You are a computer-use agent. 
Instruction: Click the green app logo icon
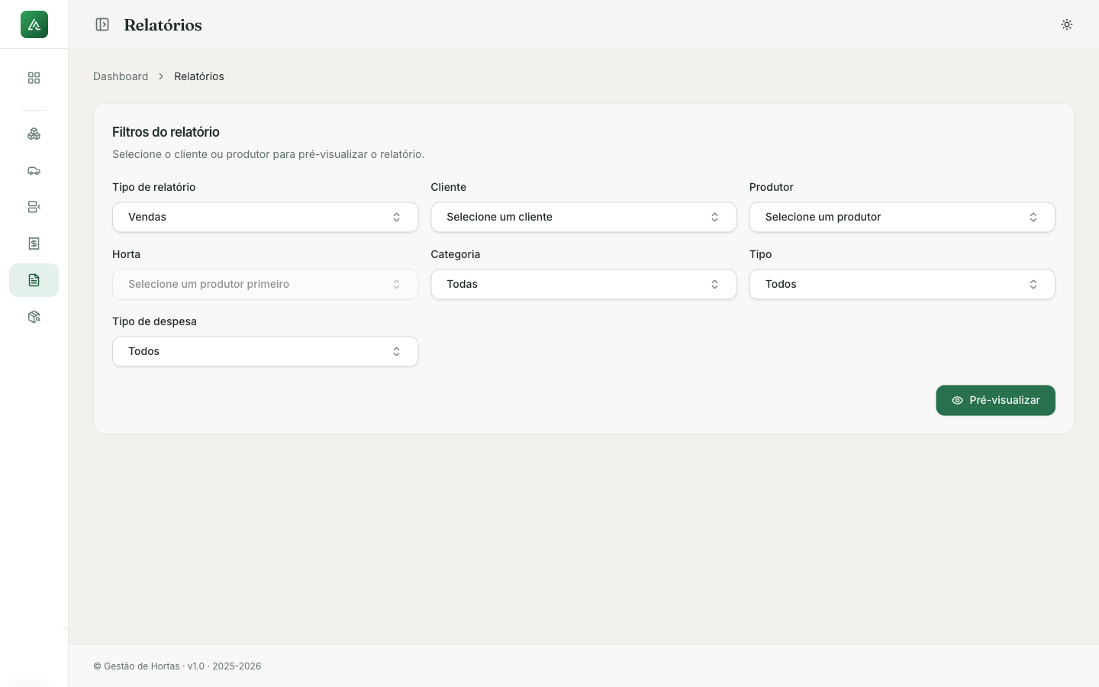(34, 24)
